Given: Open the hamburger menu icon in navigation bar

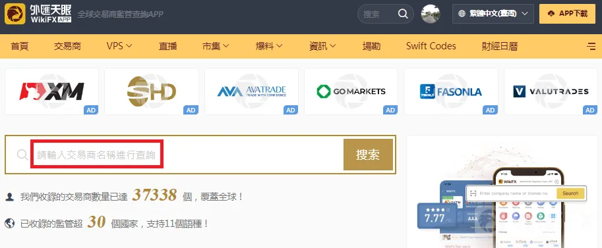Looking at the screenshot, I should tap(591, 47).
